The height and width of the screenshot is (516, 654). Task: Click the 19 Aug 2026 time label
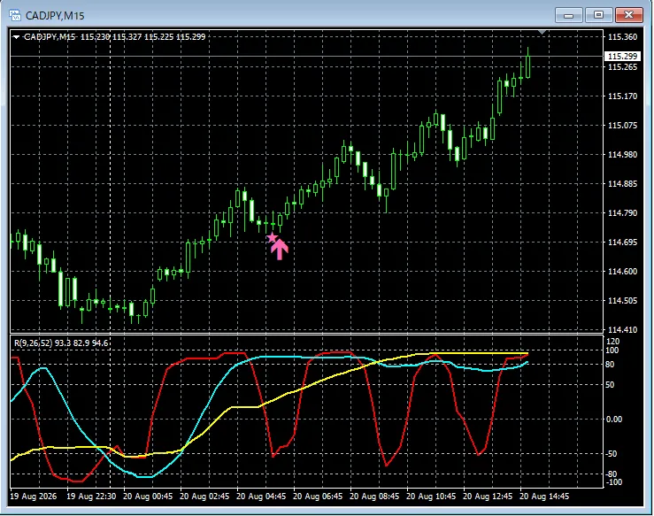coord(34,497)
